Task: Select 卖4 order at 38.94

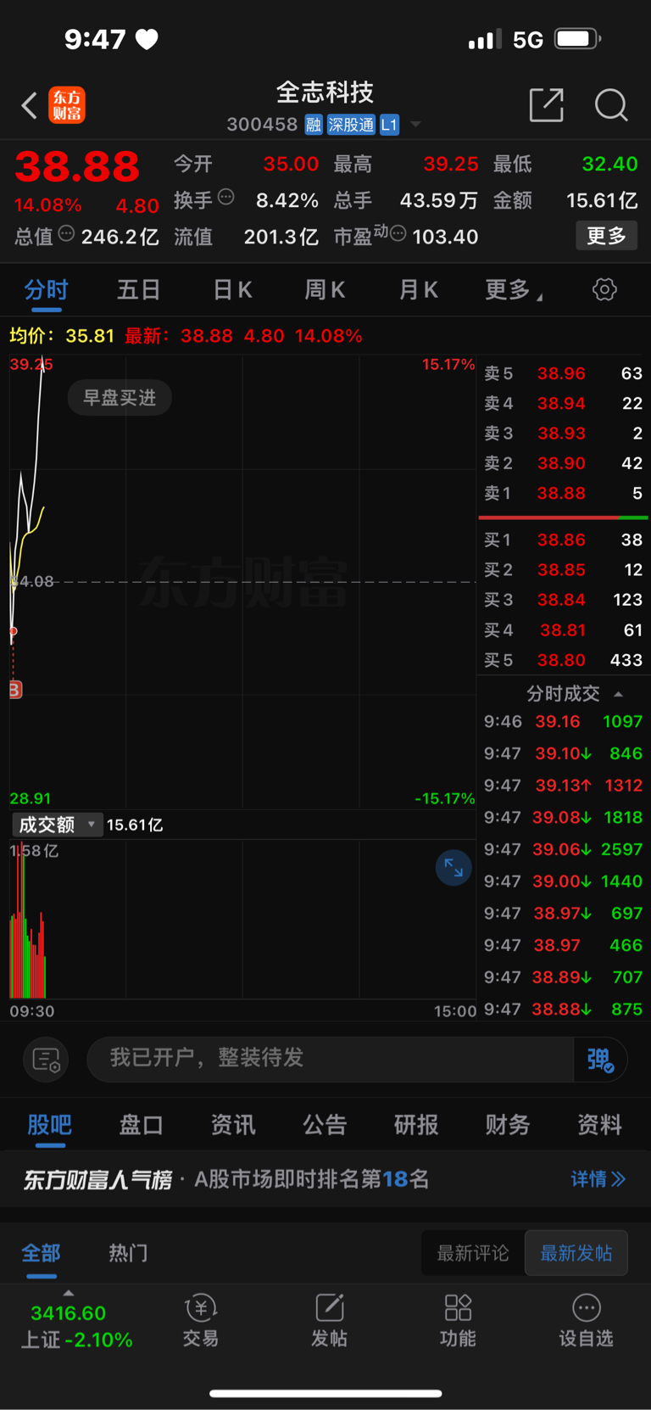Action: (563, 404)
